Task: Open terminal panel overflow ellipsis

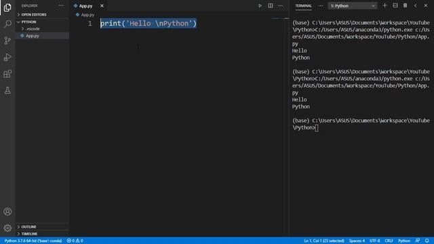Action: 321,5
